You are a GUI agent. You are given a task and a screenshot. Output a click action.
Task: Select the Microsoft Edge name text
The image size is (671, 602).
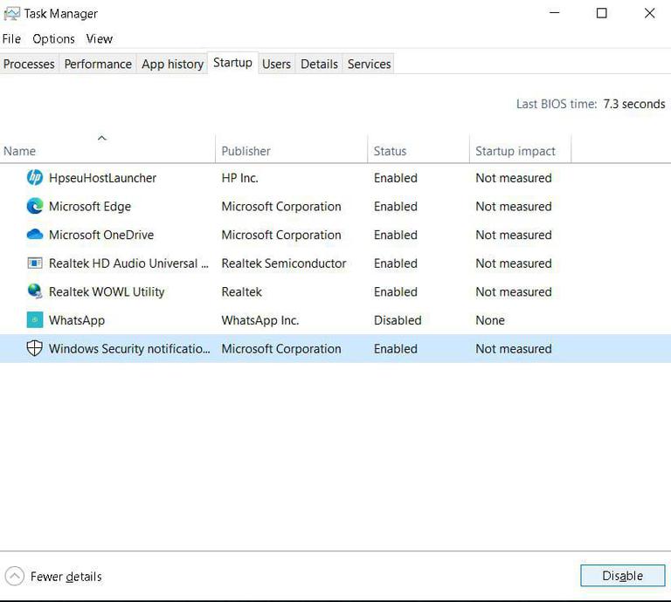90,207
